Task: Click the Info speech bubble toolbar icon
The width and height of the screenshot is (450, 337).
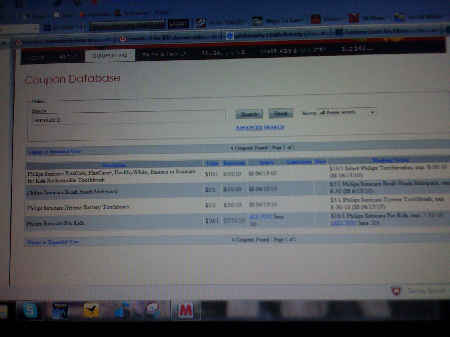Action: (x=57, y=15)
